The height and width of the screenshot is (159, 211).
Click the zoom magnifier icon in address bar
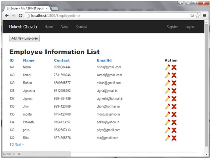(192, 15)
